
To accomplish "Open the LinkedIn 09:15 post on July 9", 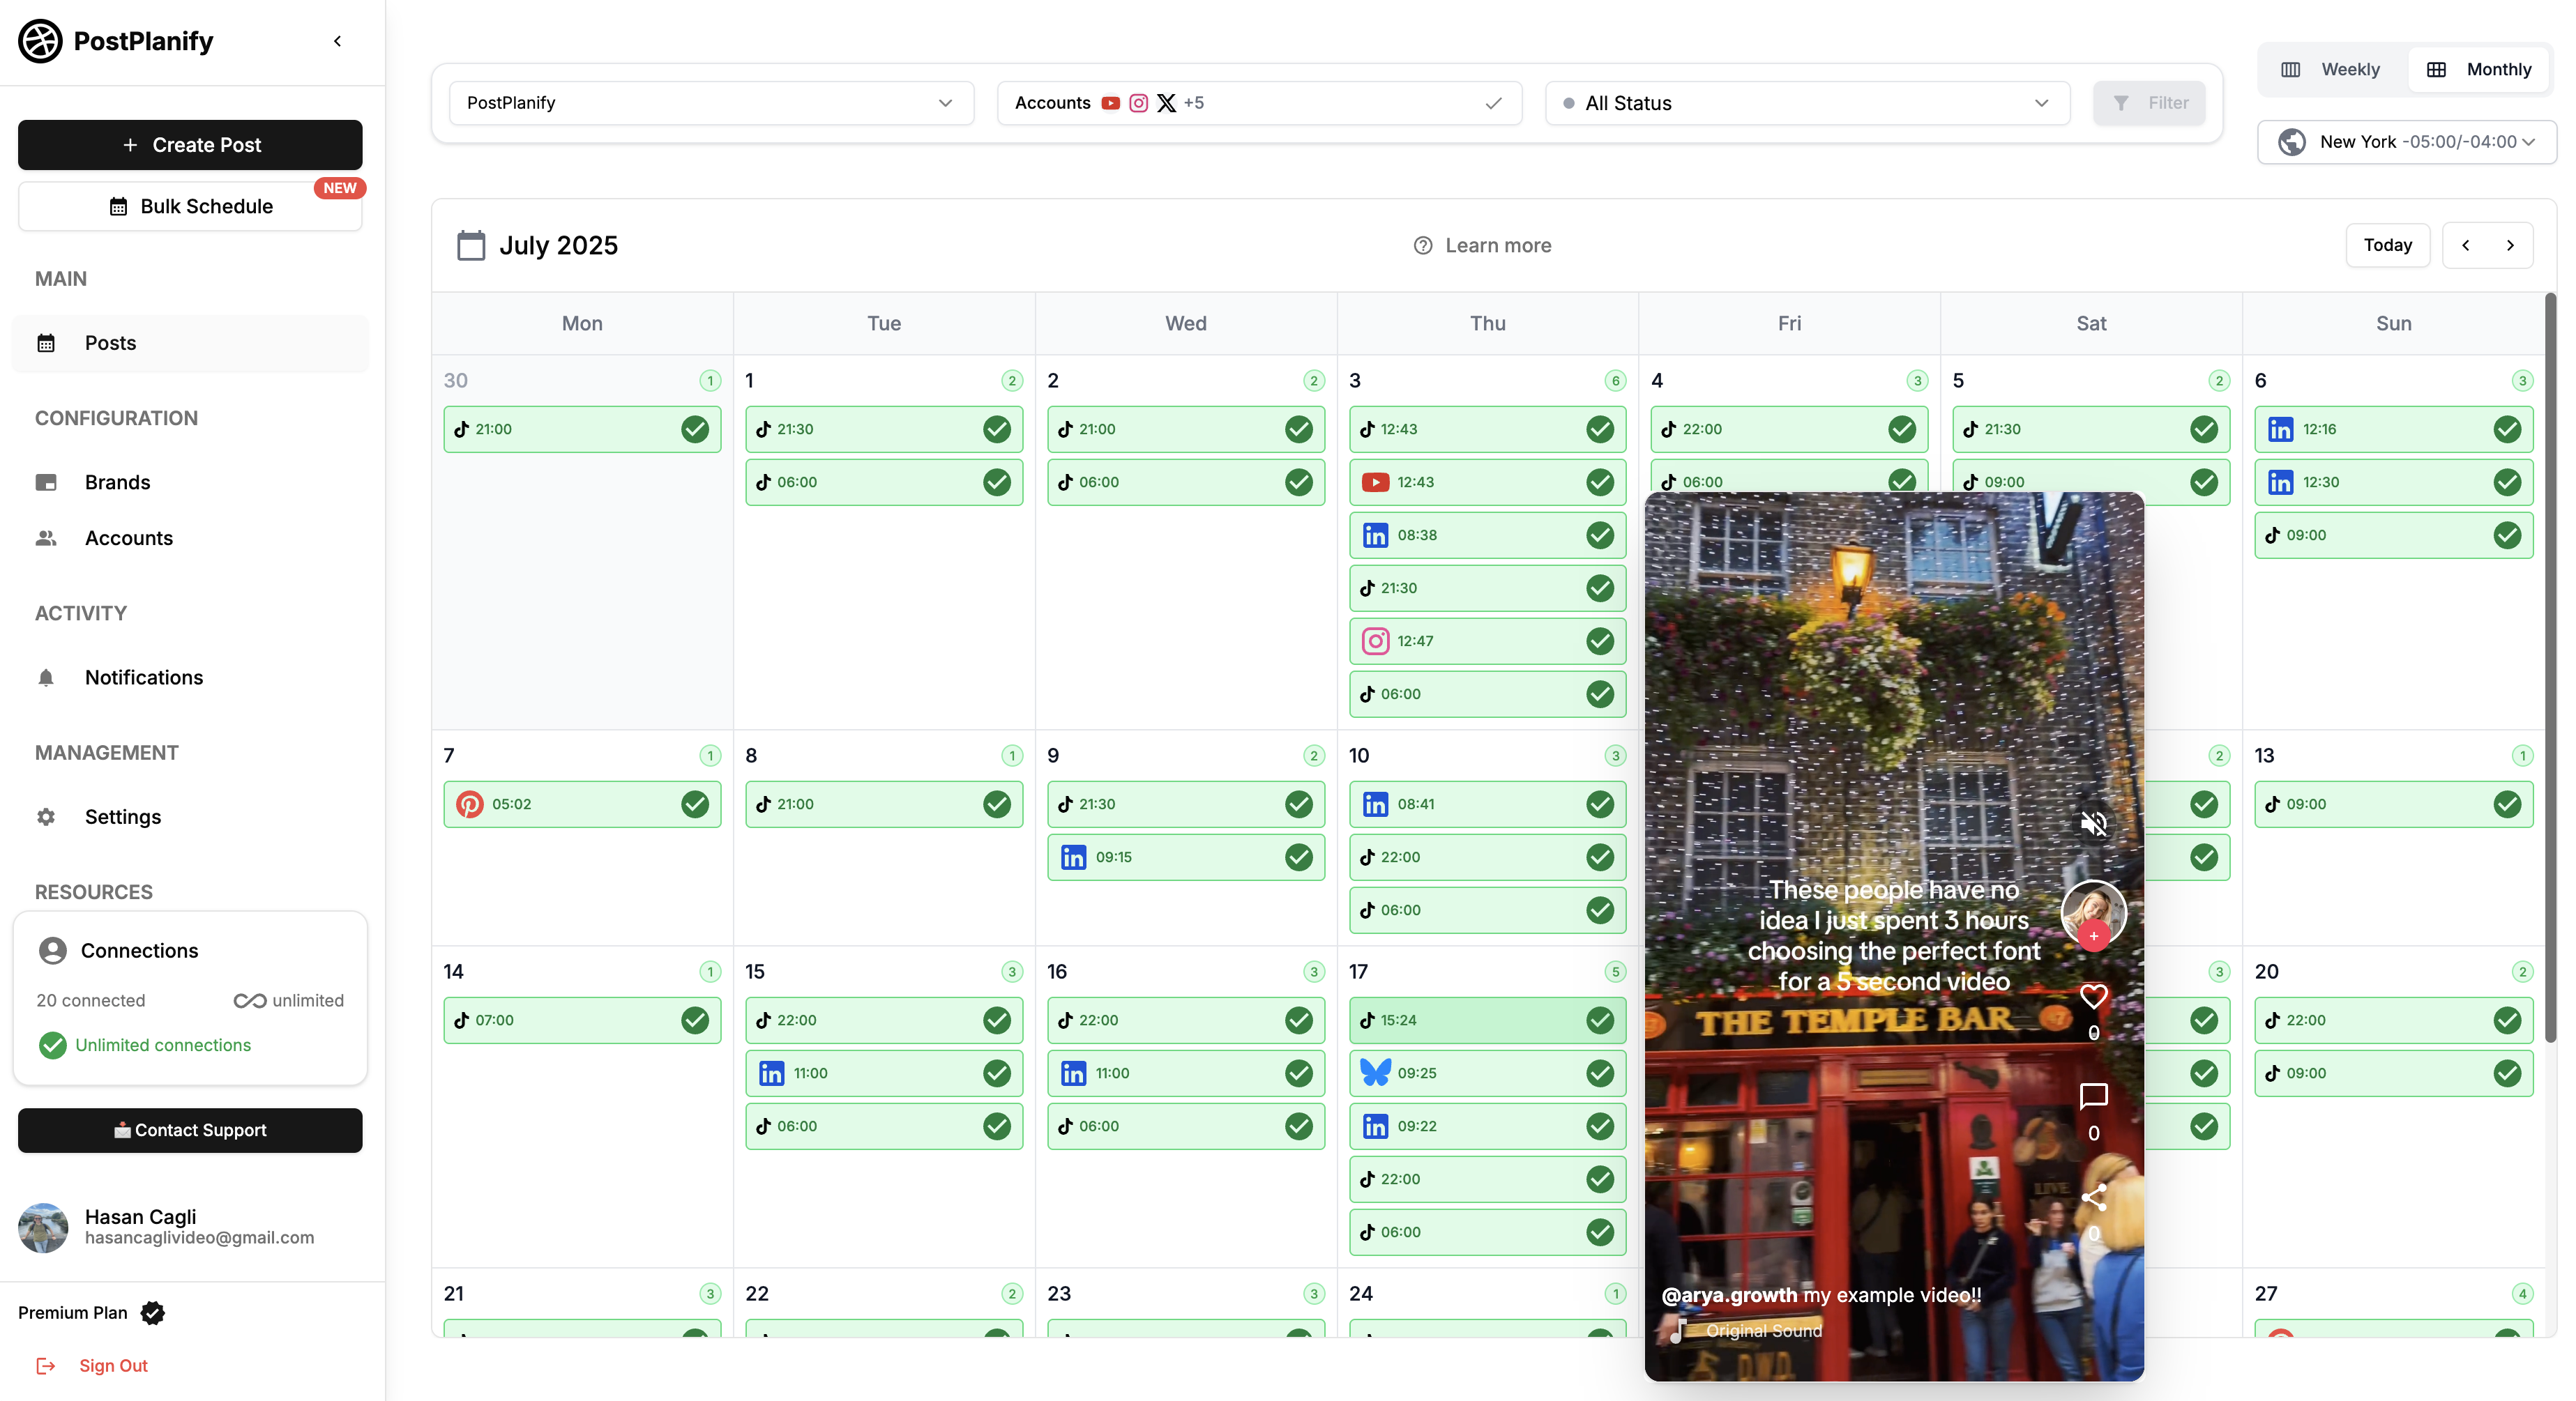I will (1186, 857).
